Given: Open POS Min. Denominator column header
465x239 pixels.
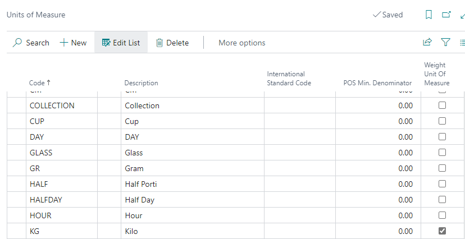Looking at the screenshot, I should [377, 83].
